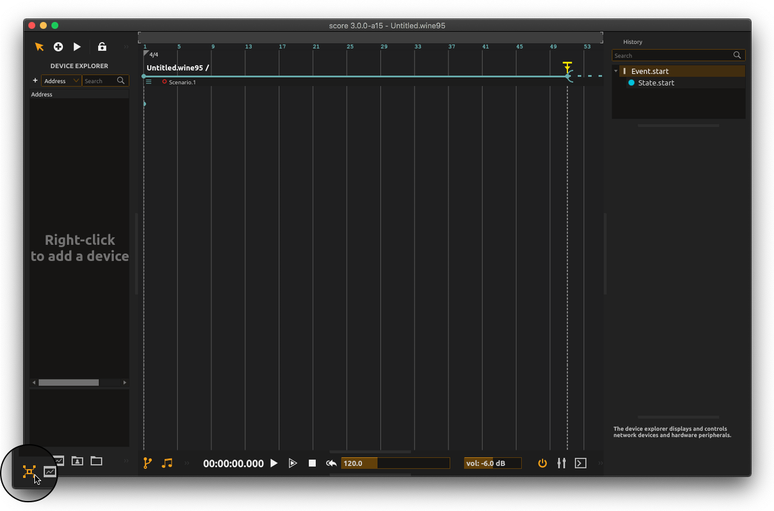Click the History search magnifier icon

click(737, 56)
